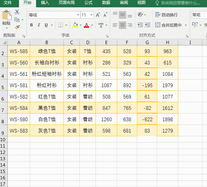Open the font group dialog launcher
207x187 pixels.
(x=107, y=36)
